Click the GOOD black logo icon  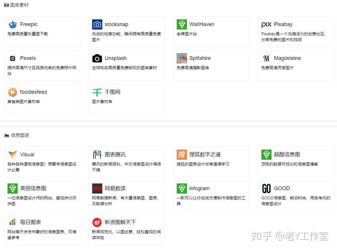click(x=266, y=188)
